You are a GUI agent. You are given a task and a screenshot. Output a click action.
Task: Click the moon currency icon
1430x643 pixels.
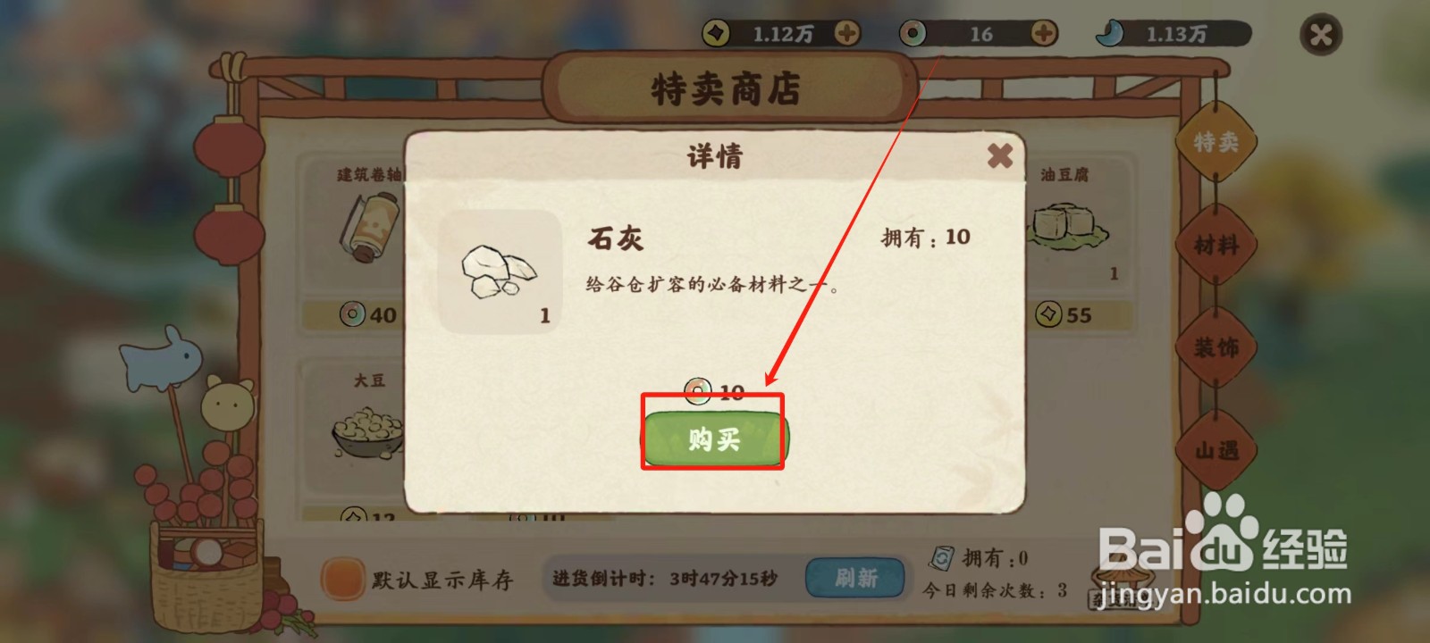[x=1110, y=34]
